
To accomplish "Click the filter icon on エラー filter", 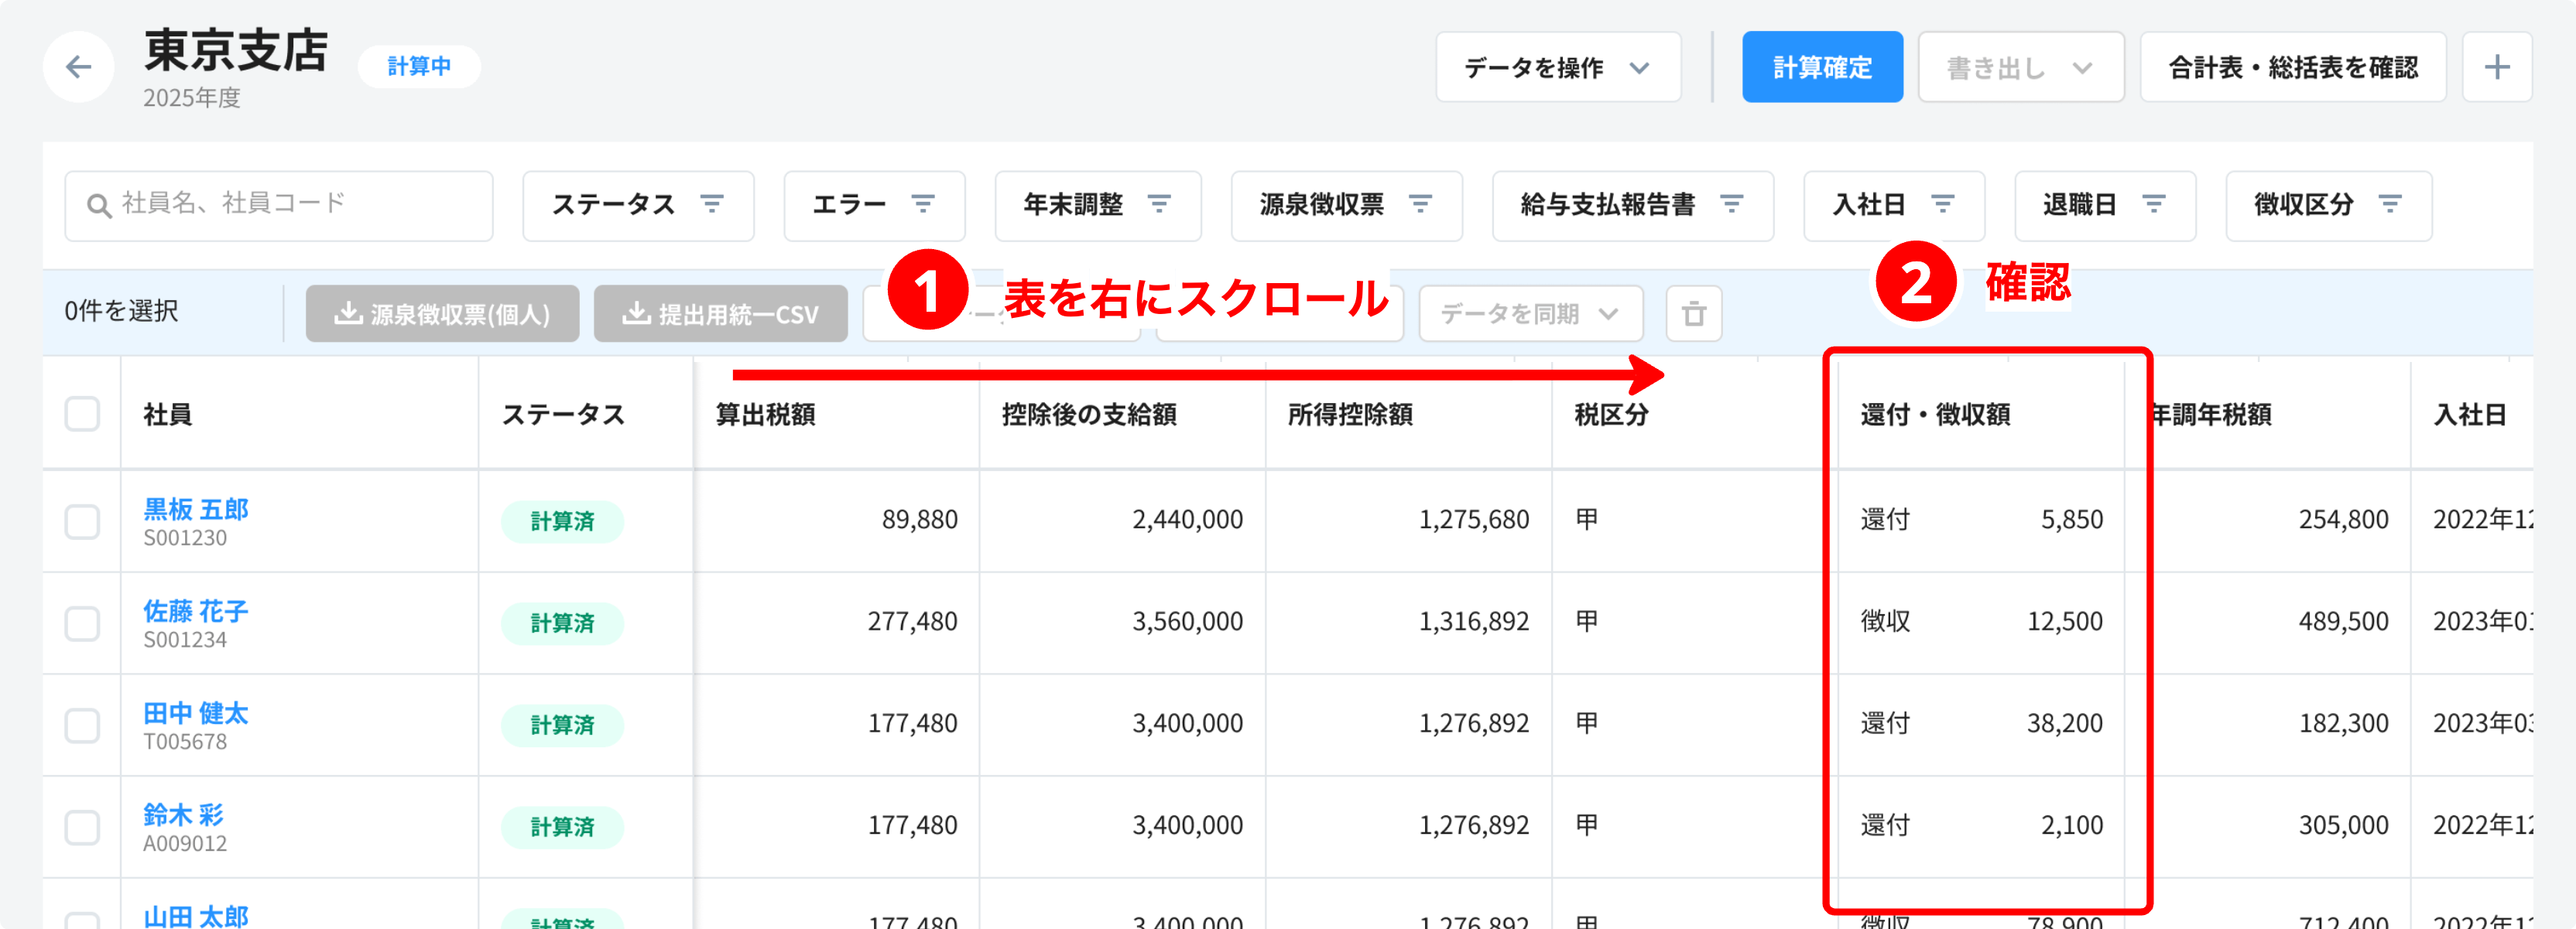I will [923, 203].
